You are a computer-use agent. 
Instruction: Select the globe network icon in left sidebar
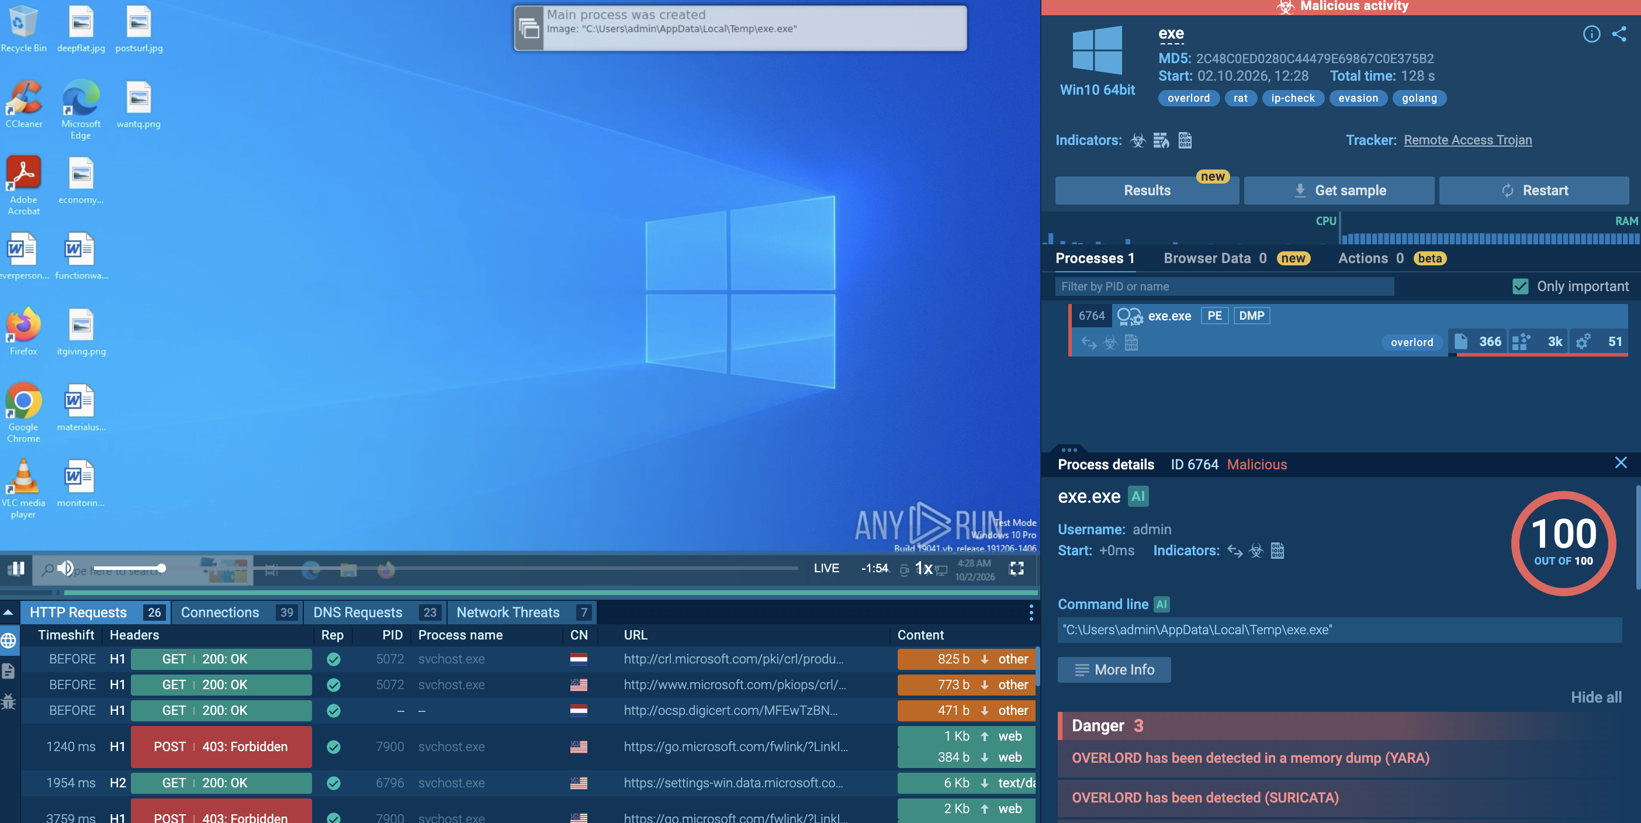(x=9, y=640)
